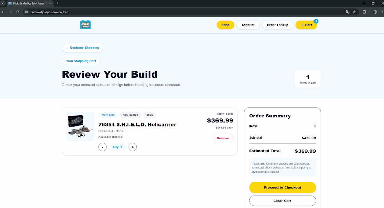Click the New Sets tag

[x=108, y=115]
